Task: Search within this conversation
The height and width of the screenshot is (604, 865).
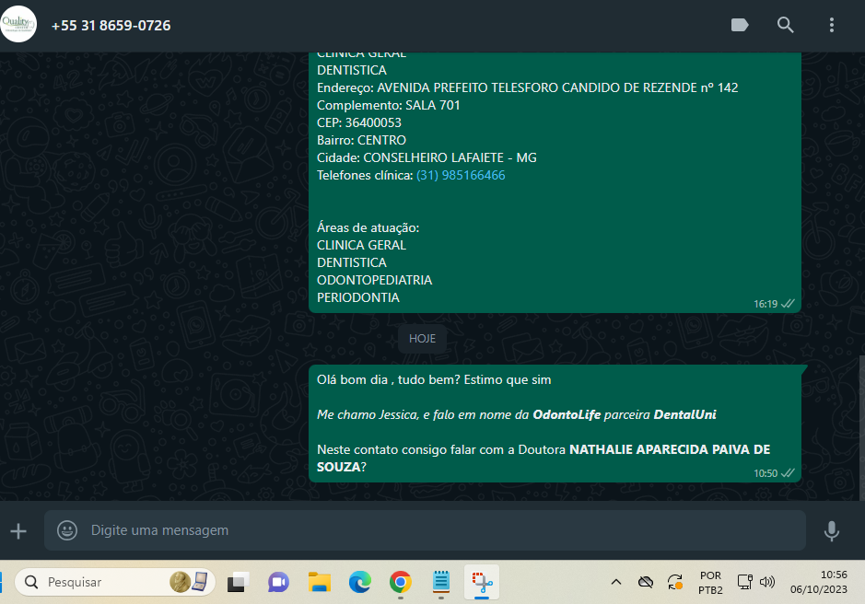Action: click(785, 25)
